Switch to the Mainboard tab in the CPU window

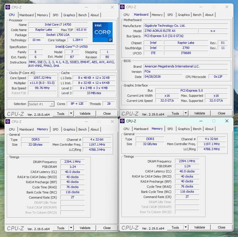[x=27, y=15]
